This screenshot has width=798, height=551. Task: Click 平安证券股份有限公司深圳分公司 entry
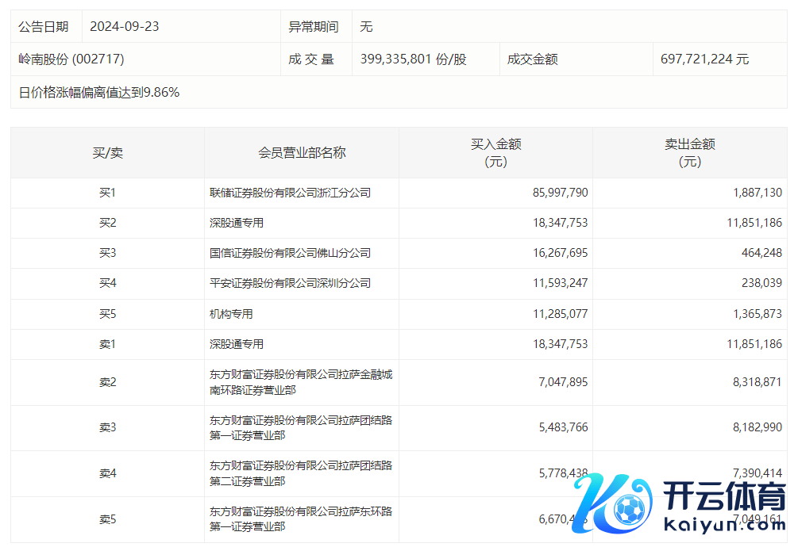click(290, 283)
